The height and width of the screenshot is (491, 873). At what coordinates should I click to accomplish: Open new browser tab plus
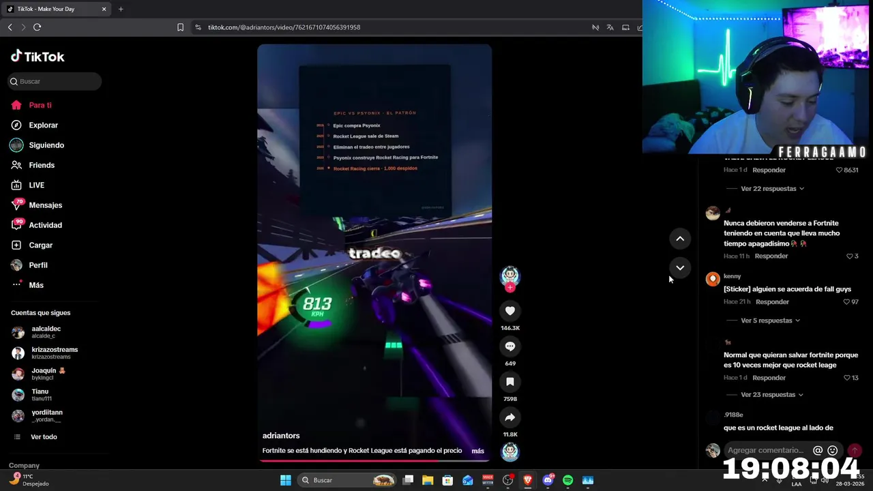click(121, 9)
